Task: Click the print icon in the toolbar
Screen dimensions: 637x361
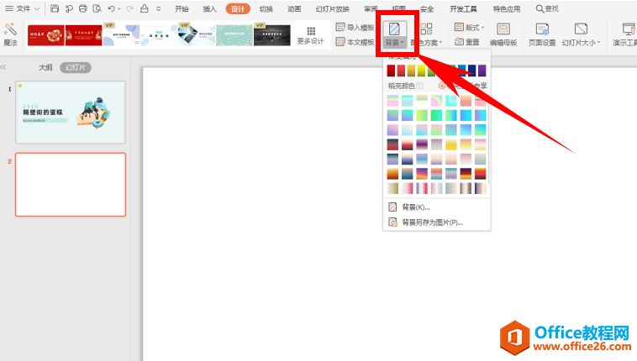Action: (x=82, y=8)
